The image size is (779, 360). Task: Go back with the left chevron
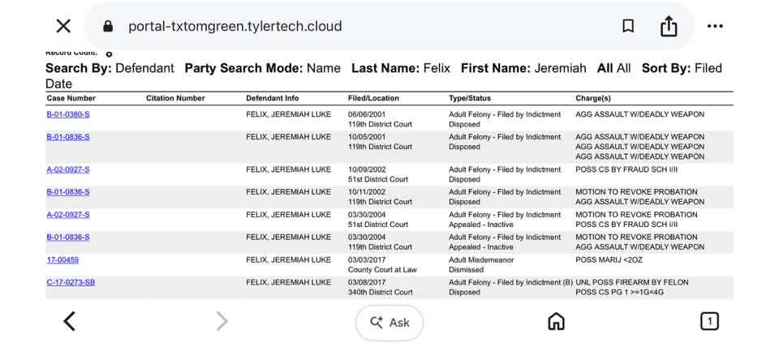70,322
